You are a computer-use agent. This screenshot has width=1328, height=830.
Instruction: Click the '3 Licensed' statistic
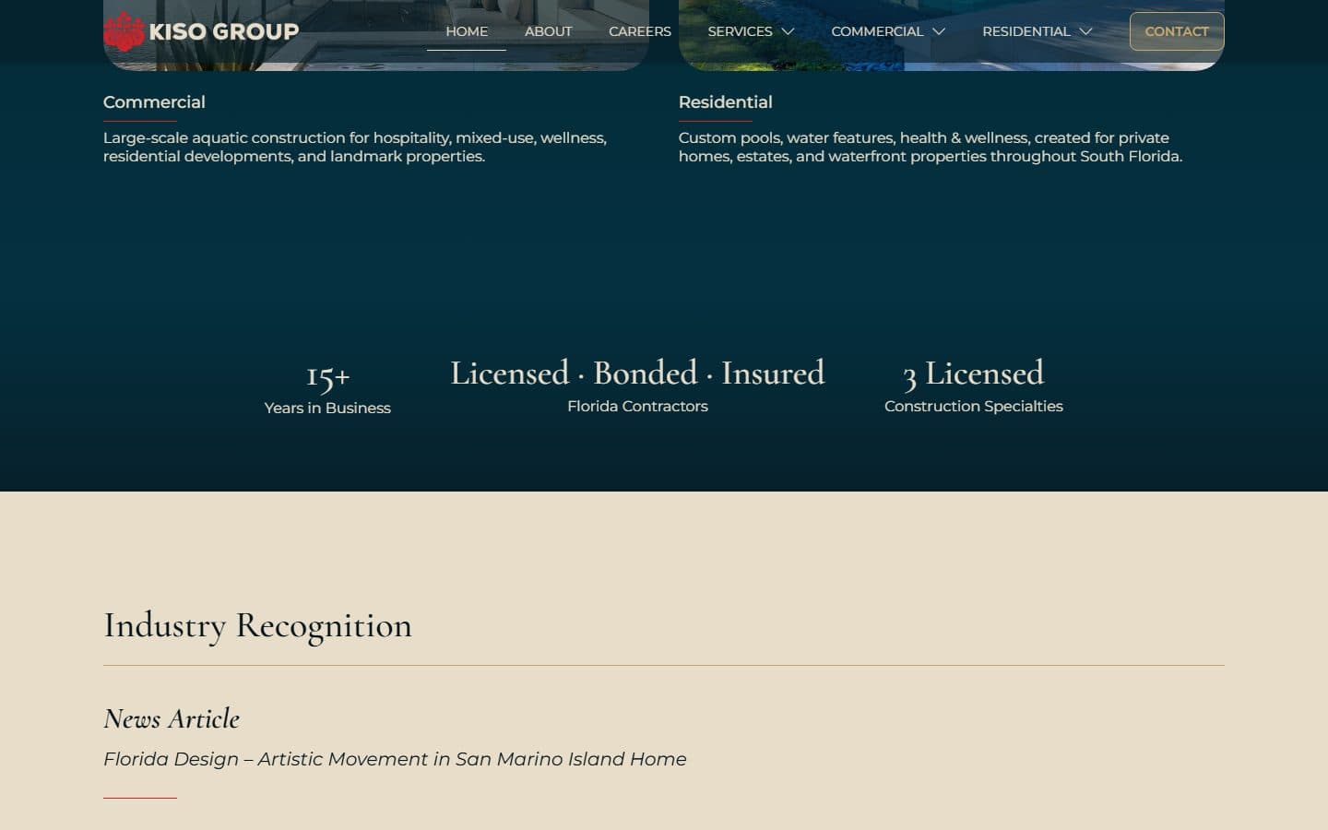(974, 373)
